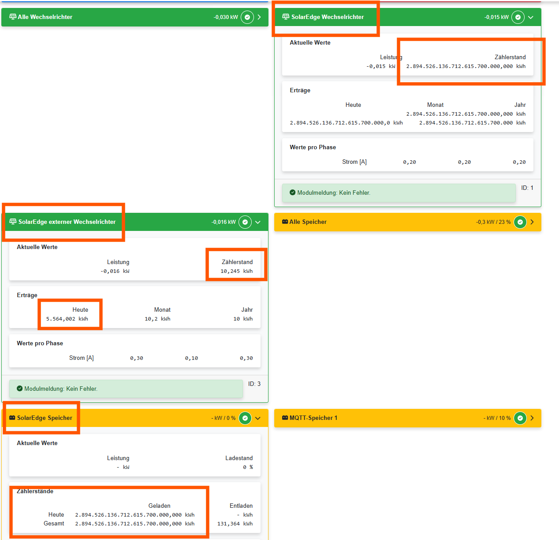
Task: Expand the MQTT-Speicher 1 card
Action: [x=532, y=418]
